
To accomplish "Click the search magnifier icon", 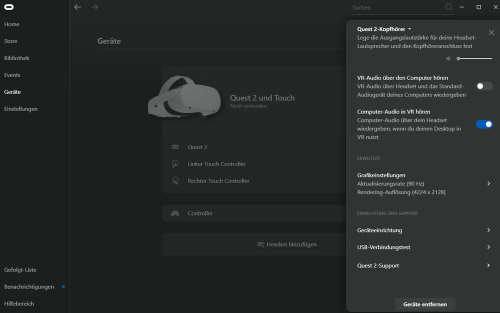I will [448, 7].
